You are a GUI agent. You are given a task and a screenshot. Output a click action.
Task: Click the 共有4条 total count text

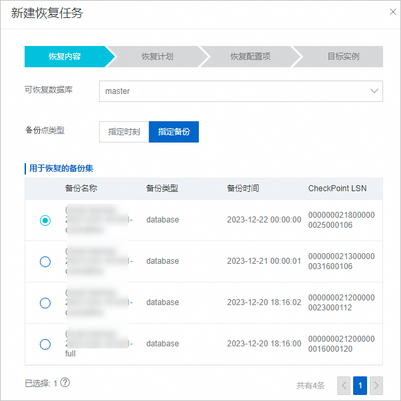click(311, 385)
